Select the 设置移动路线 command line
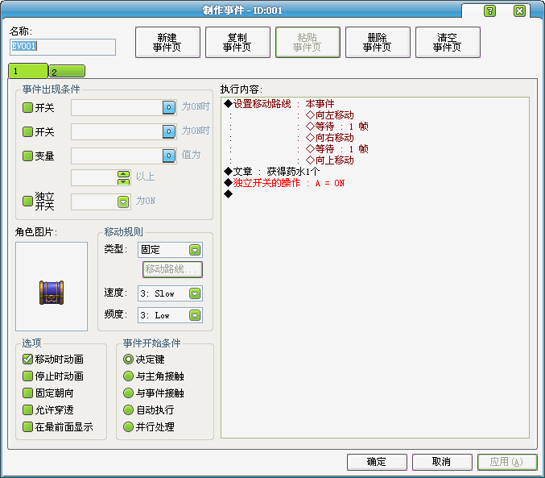The height and width of the screenshot is (478, 545). [x=279, y=104]
